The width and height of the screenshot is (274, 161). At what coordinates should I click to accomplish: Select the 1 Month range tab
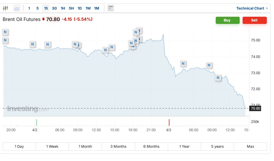click(x=85, y=146)
